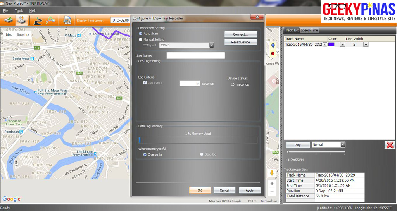This screenshot has width=397, height=211.
Task: Click the Play track button
Action: click(x=298, y=145)
